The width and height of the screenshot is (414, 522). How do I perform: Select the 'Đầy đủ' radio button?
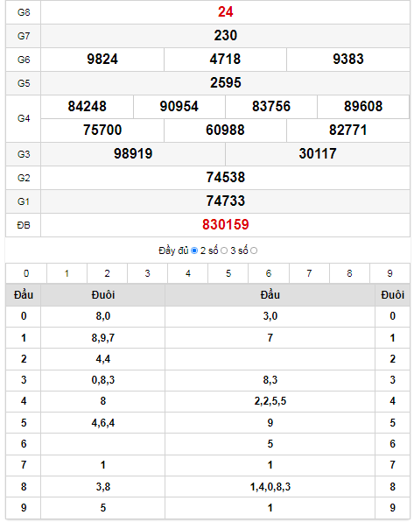[x=194, y=250]
